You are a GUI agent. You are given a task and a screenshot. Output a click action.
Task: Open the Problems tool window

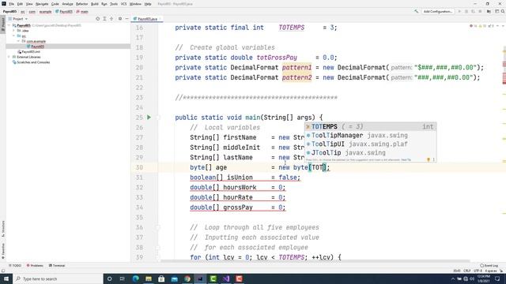coord(35,266)
